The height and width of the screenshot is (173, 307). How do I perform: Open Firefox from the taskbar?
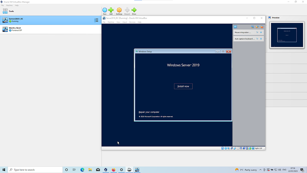114,170
